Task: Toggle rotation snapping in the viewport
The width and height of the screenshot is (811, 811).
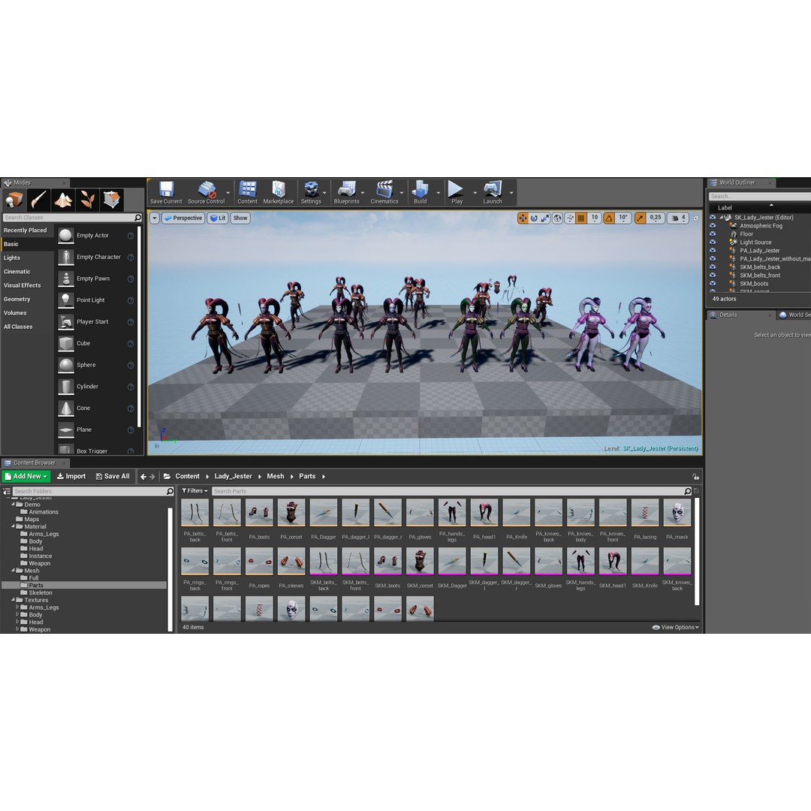Action: (609, 219)
